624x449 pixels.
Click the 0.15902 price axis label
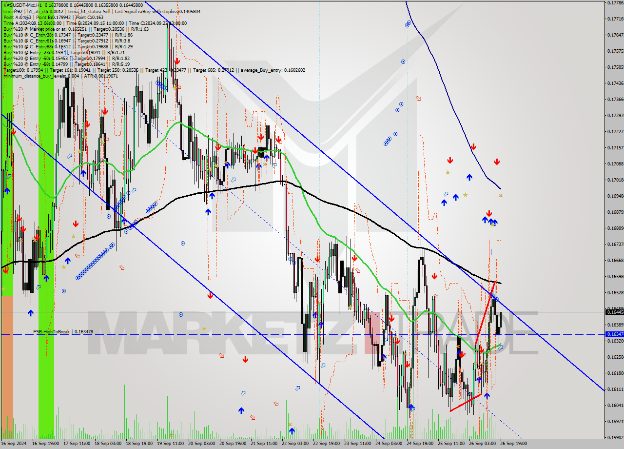click(615, 437)
